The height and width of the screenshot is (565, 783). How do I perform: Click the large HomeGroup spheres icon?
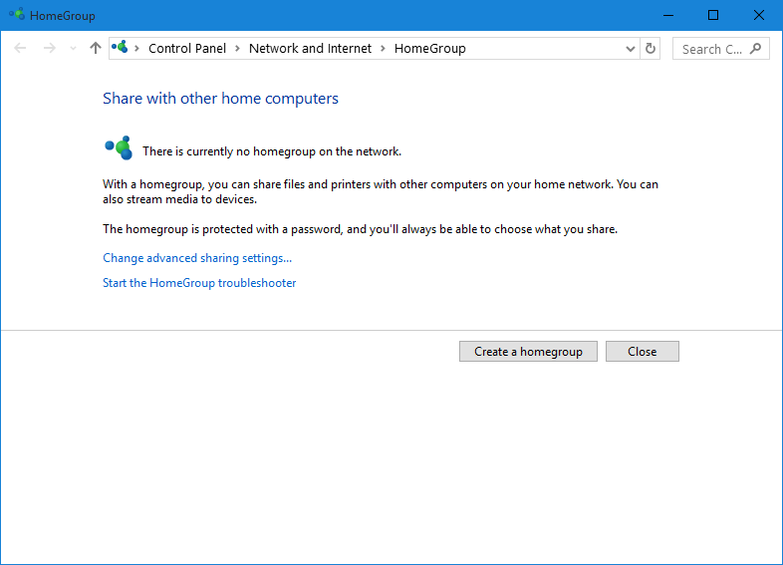(x=119, y=147)
